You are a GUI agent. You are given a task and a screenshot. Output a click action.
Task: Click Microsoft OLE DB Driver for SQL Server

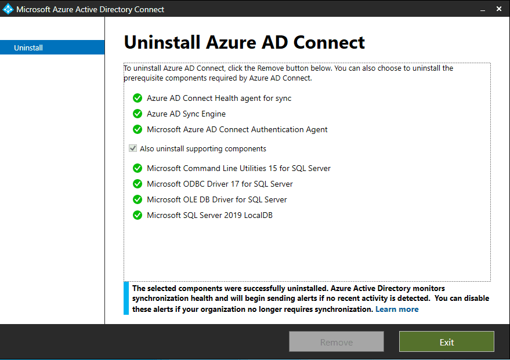coord(216,199)
